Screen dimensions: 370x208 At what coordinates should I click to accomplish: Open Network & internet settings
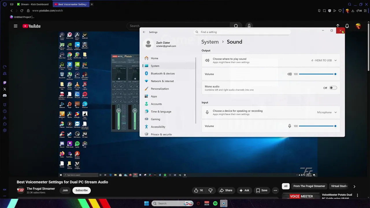coord(169,81)
